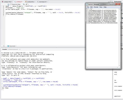Click the write.table line in source editor
This screenshot has height=100, width=123.
click(33, 9)
